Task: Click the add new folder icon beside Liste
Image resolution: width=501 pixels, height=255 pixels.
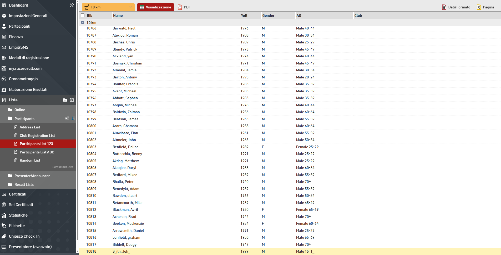Action: [65, 100]
